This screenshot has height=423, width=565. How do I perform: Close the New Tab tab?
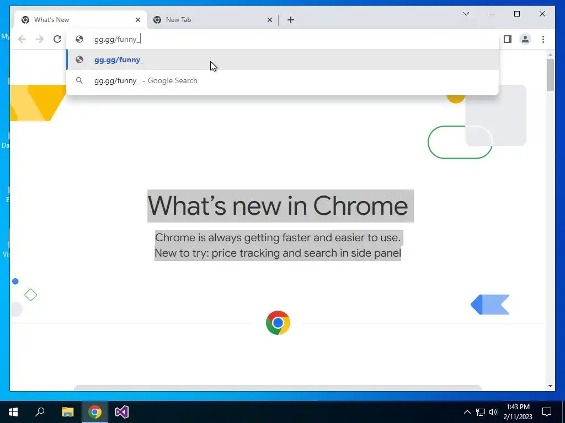tap(269, 20)
